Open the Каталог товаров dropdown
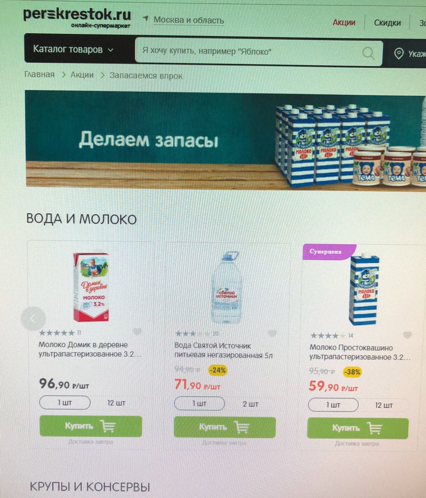Screen dimensions: 426x498 [73, 49]
